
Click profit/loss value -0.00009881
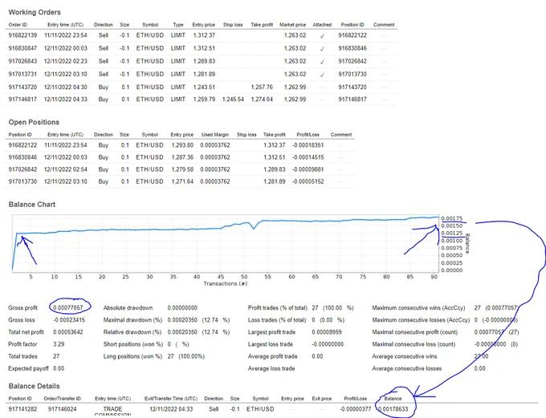coord(308,169)
